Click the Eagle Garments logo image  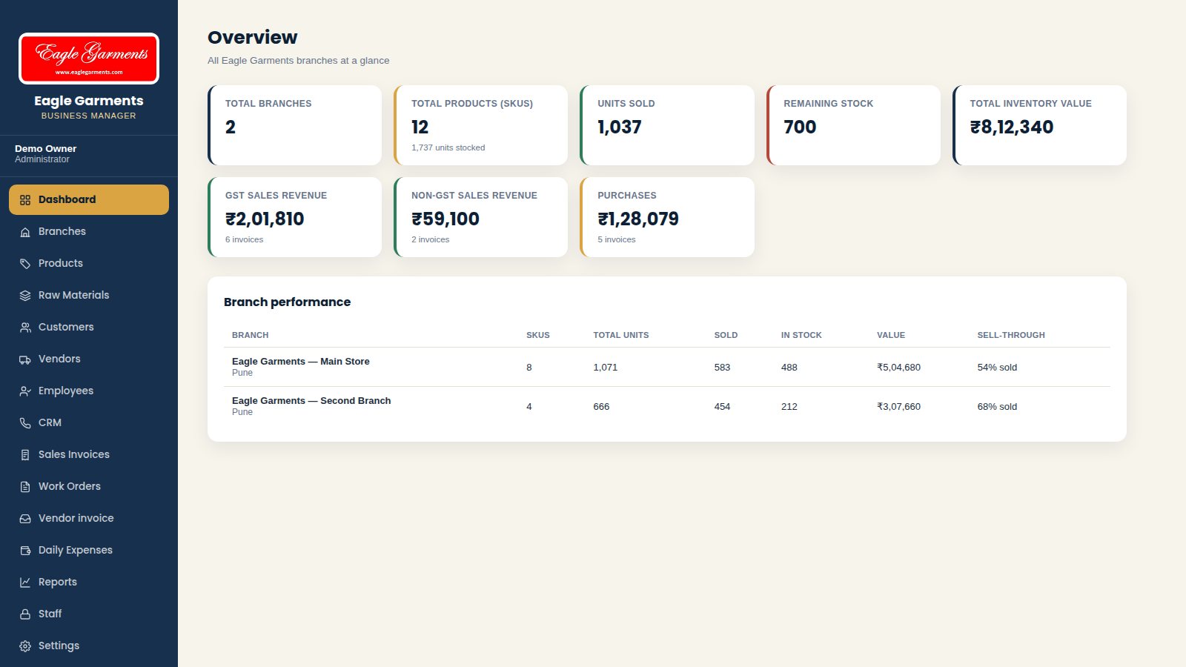(x=89, y=59)
